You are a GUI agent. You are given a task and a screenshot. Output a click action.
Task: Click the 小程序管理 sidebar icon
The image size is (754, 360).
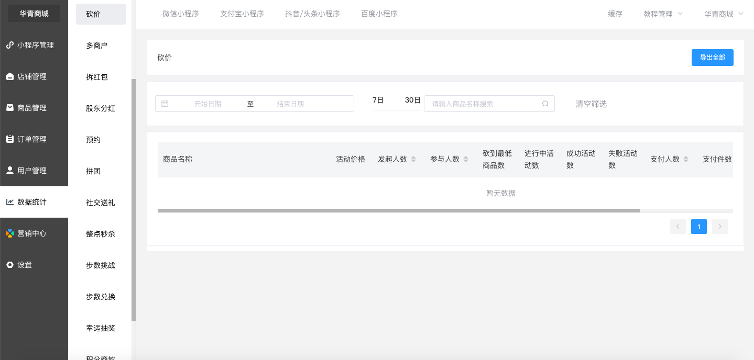point(10,45)
